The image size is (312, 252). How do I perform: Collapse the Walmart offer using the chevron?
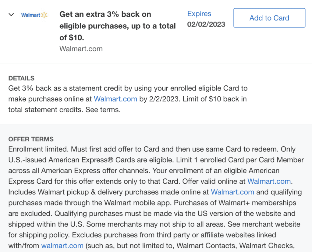11,15
